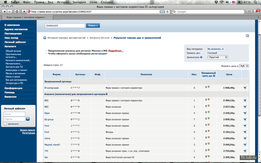This screenshot has height=163, width=261.
Task: Add the 5 390,13р. BSG item to cart
Action: 245,100
